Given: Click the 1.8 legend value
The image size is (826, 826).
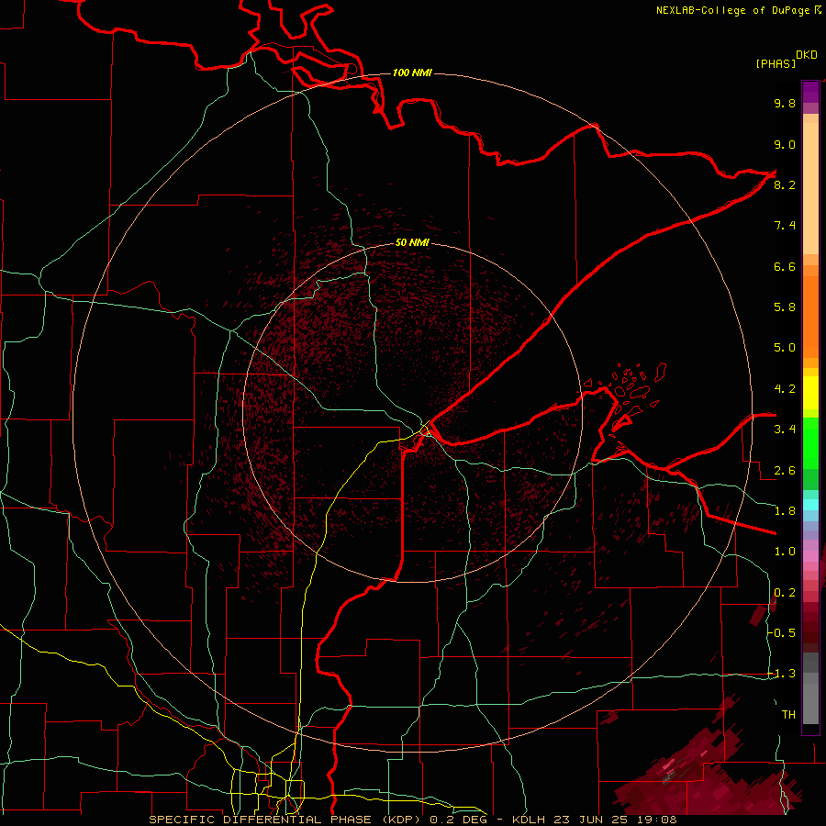Looking at the screenshot, I should click(785, 511).
